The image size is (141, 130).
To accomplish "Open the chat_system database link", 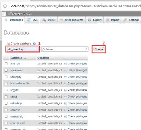I will (18, 123).
